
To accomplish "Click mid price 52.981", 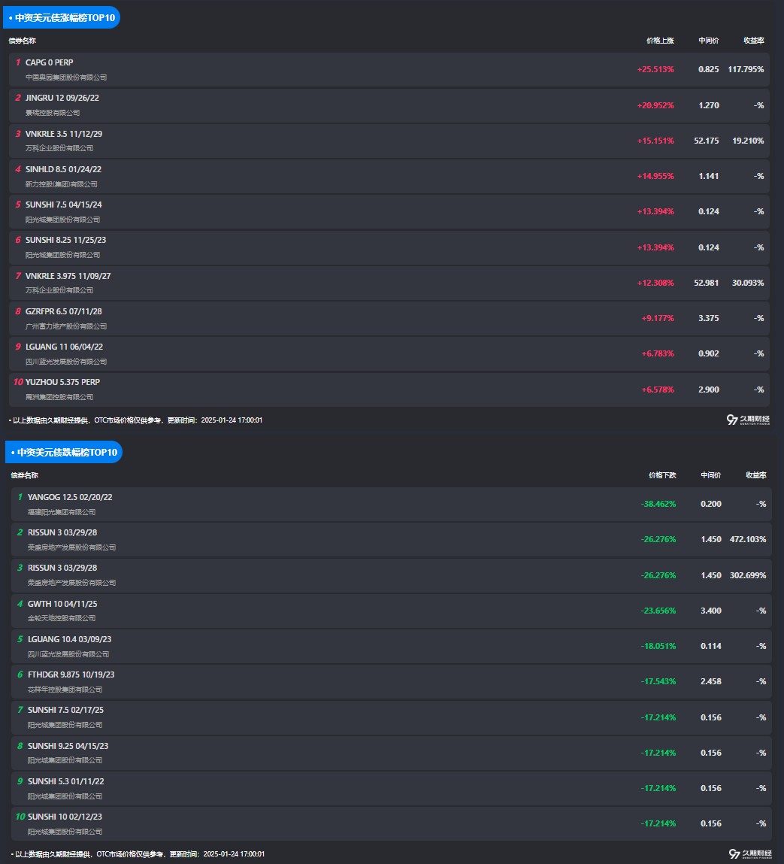I will (707, 283).
